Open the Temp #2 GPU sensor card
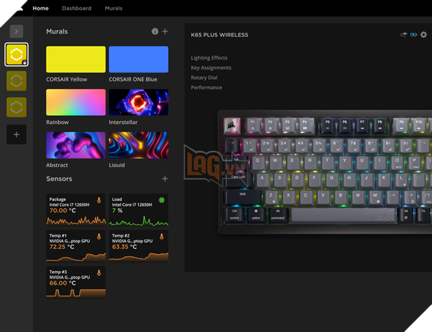The image size is (432, 332). coord(139,246)
